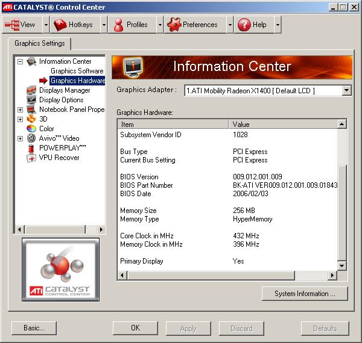This screenshot has width=362, height=343.
Task: Open the POWERPLAY settings page
Action: click(x=63, y=148)
